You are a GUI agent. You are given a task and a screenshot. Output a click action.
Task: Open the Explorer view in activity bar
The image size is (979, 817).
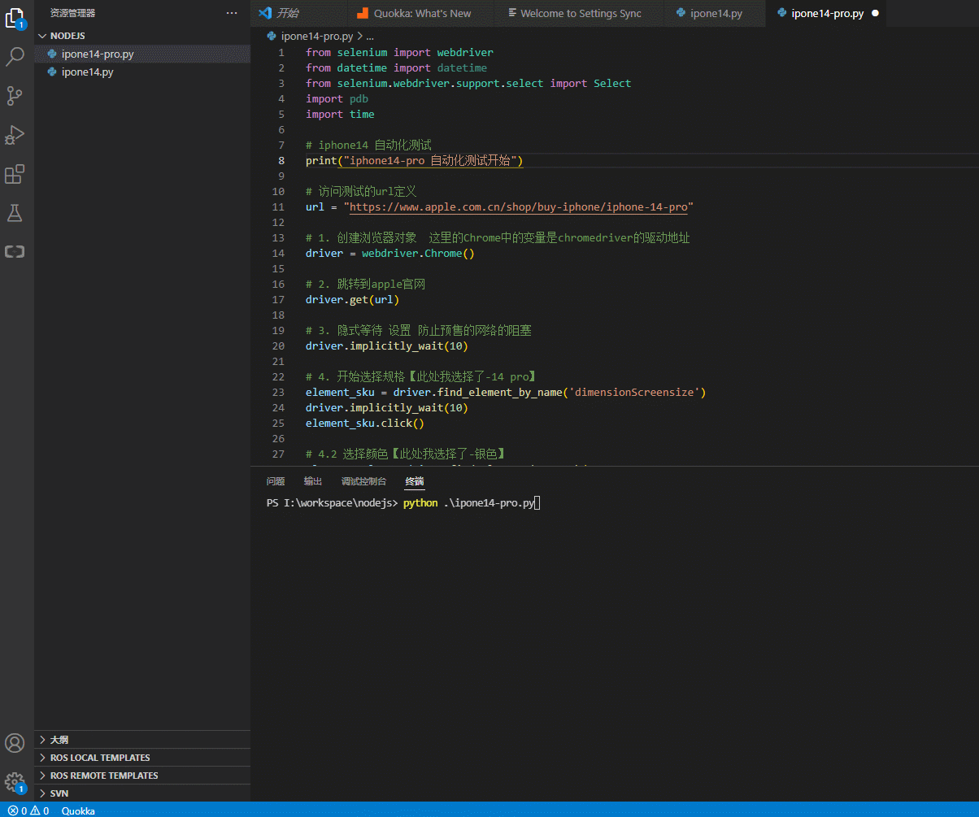[15, 18]
